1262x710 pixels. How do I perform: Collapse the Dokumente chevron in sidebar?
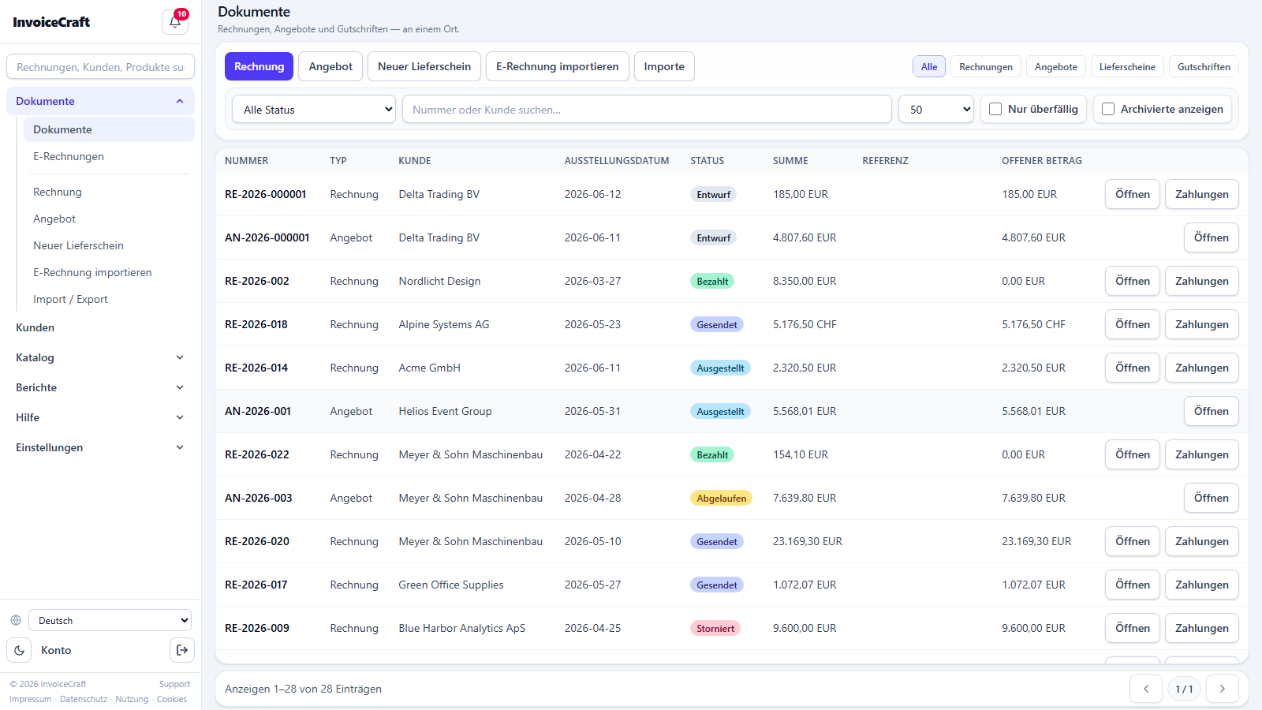pos(180,101)
